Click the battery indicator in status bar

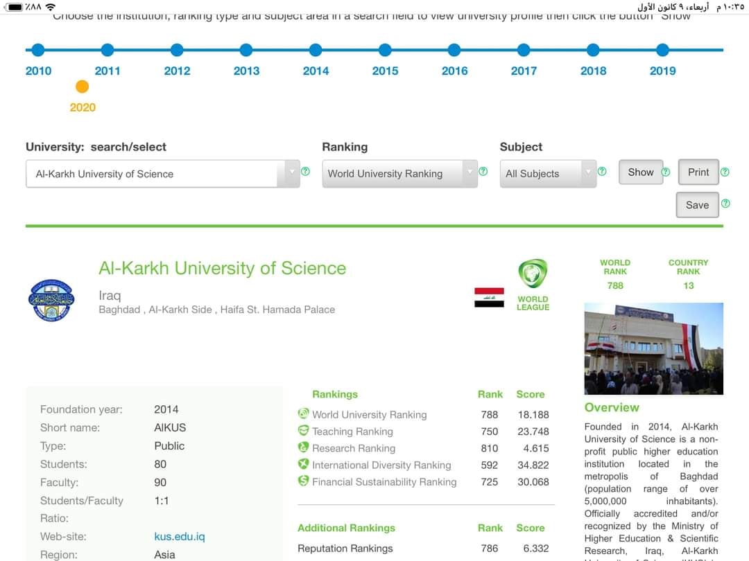coord(14,7)
